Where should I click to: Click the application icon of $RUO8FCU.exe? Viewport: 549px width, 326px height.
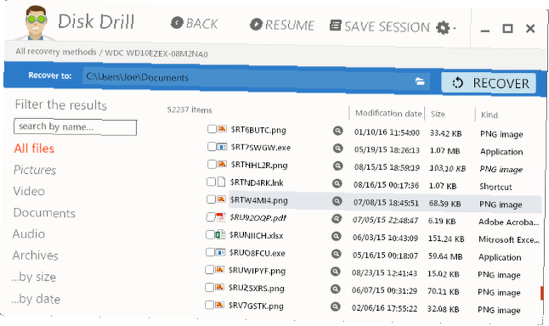tap(220, 252)
